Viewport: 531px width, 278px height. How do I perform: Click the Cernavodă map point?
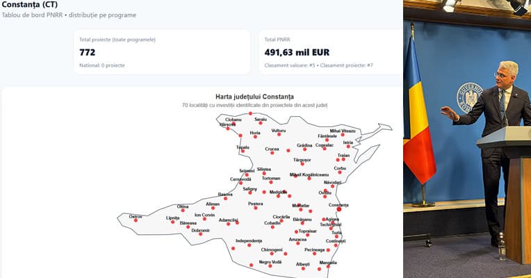pyautogui.click(x=241, y=183)
